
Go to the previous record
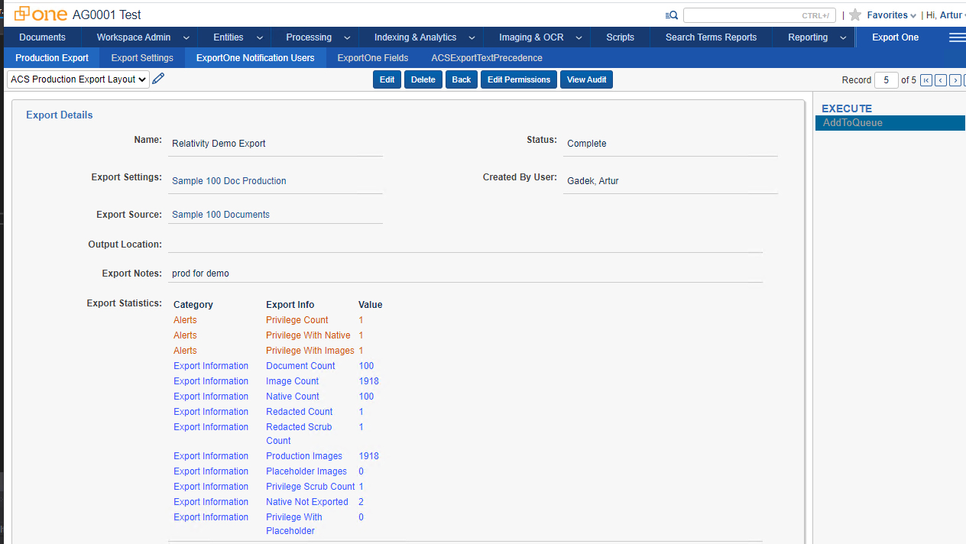(x=941, y=79)
